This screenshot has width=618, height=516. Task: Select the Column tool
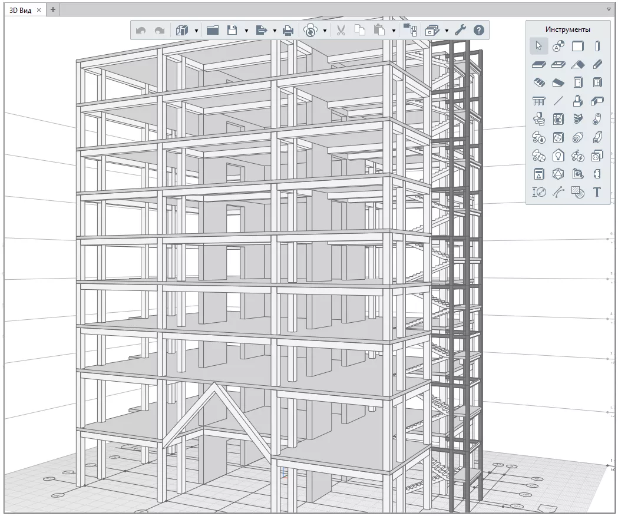coord(597,46)
